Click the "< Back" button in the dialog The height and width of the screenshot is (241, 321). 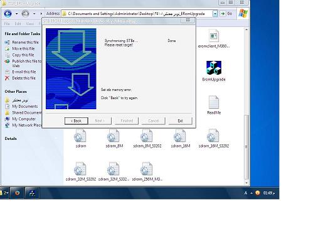[76, 120]
